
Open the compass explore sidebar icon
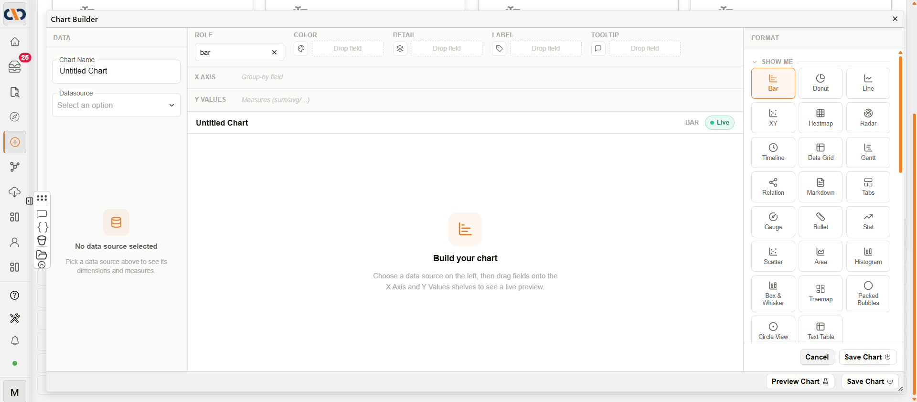15,116
